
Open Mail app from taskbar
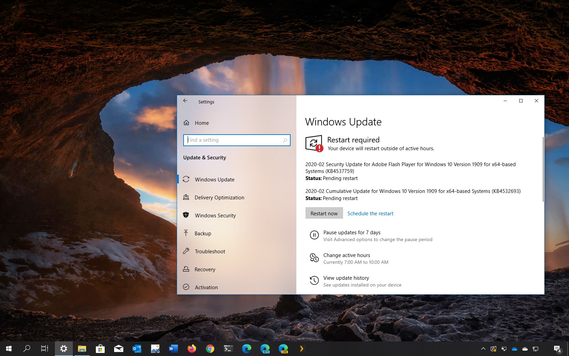(119, 349)
